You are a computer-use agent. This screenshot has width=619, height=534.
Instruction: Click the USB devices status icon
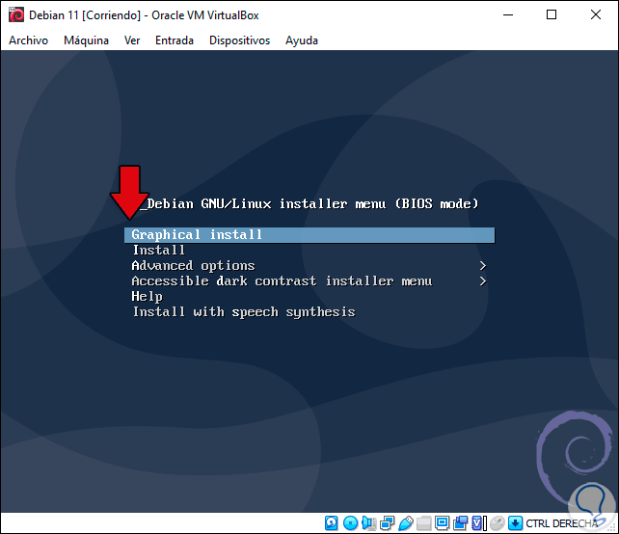[406, 523]
